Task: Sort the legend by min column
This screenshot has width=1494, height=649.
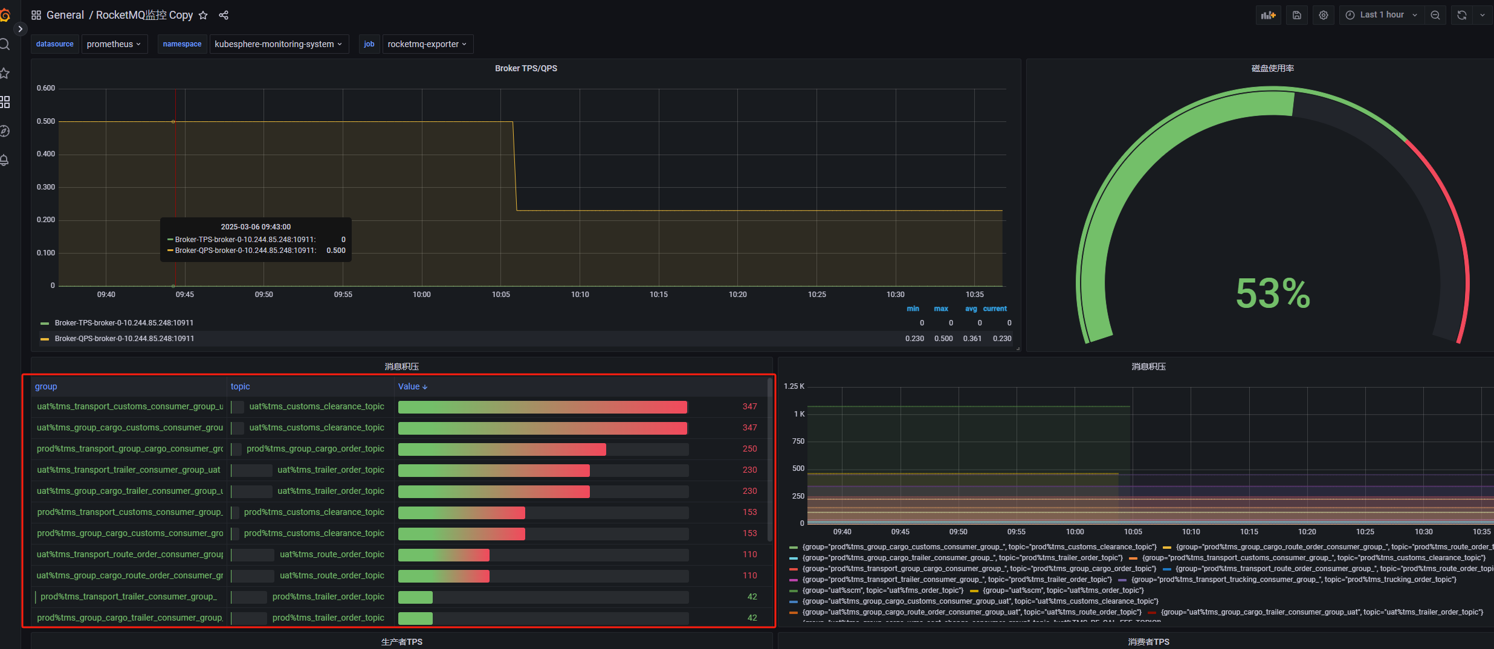Action: coord(913,309)
